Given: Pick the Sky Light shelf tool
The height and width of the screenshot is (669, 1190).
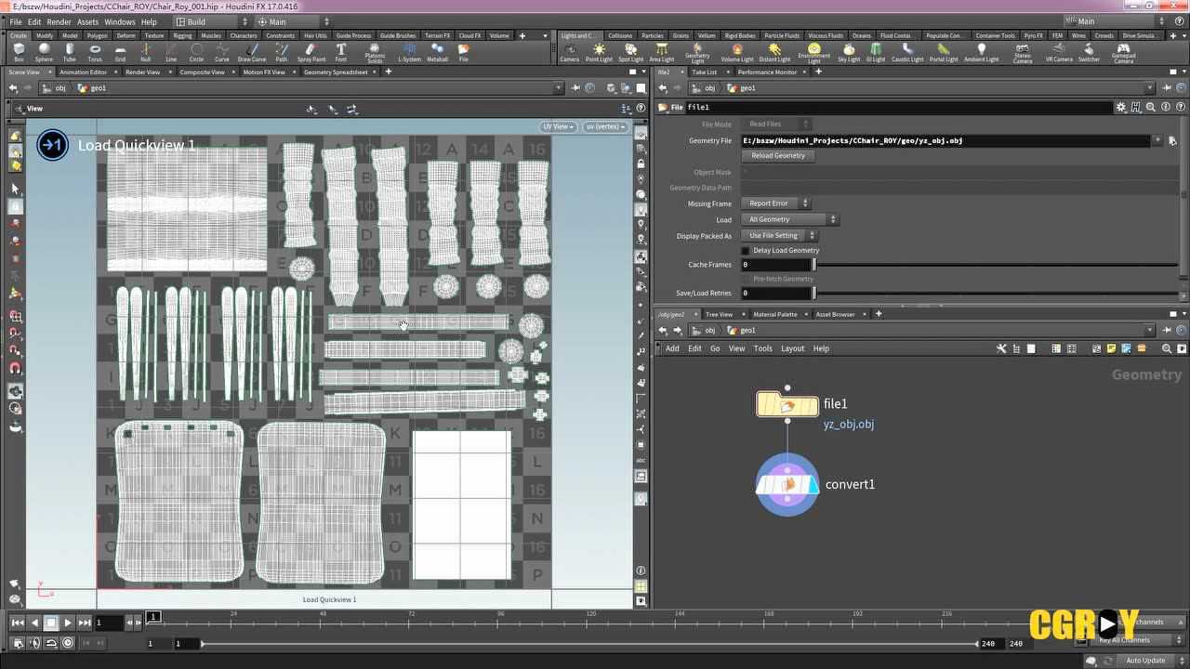Looking at the screenshot, I should (849, 51).
